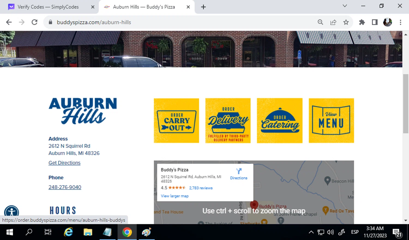
Task: Show hidden system tray icons
Action: coord(311,232)
